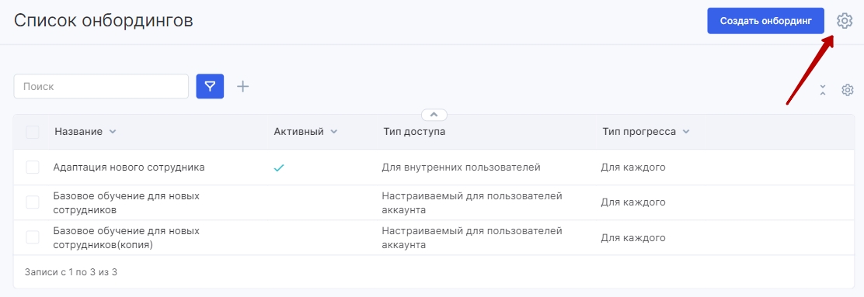Image resolution: width=864 pixels, height=297 pixels.
Task: Focus the Поиск search field
Action: 101,86
